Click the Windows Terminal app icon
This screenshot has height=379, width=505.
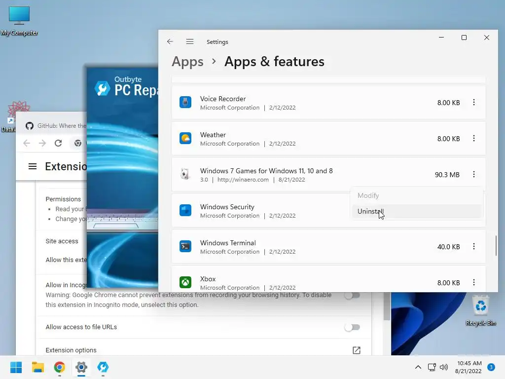185,247
